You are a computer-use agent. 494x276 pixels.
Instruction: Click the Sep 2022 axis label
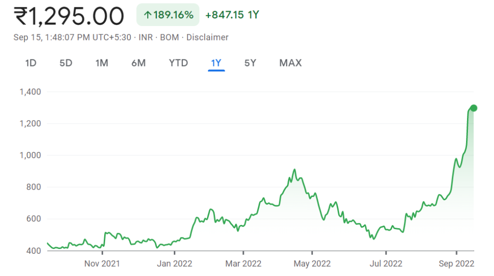456,263
